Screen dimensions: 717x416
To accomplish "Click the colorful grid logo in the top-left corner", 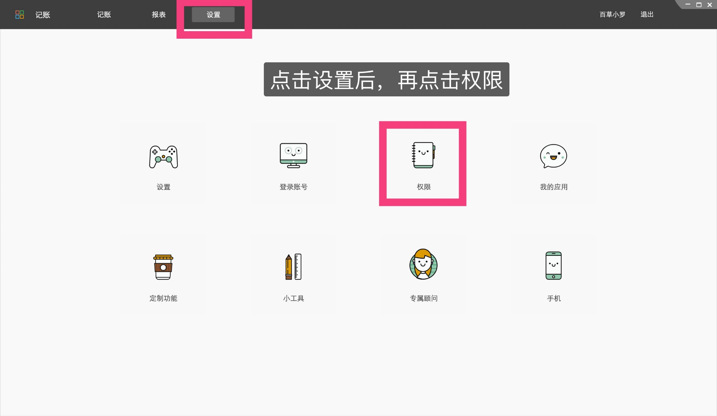I will pos(20,14).
